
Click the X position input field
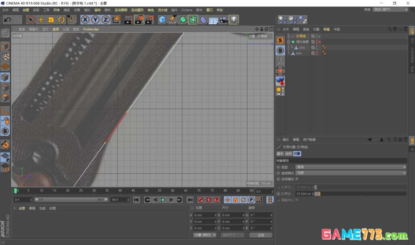[x=203, y=215]
